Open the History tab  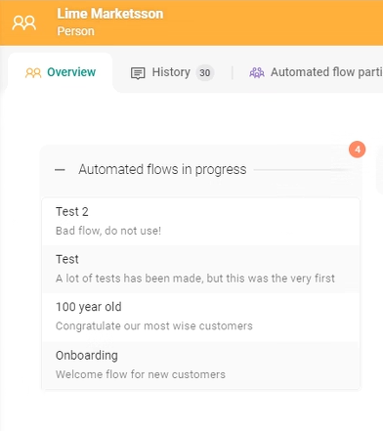(172, 72)
